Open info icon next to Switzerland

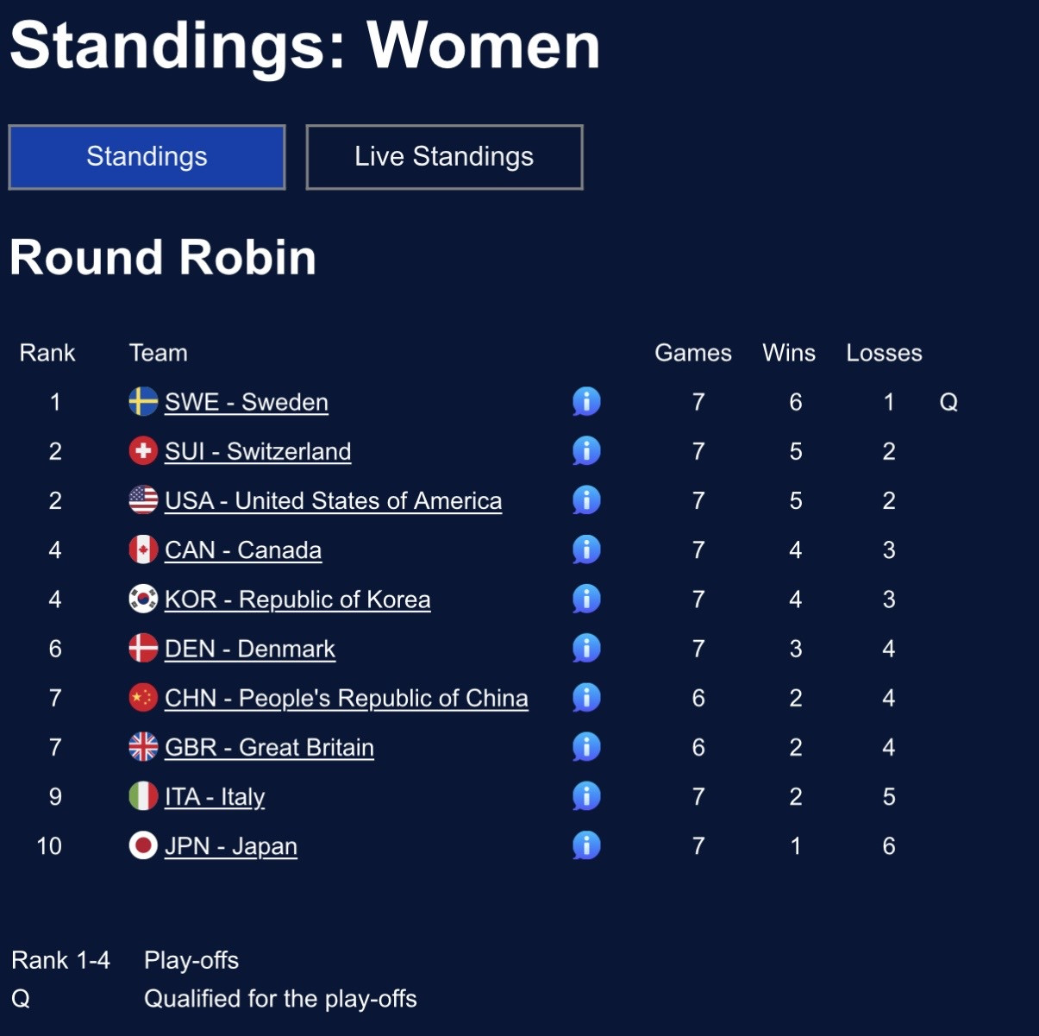tap(586, 451)
